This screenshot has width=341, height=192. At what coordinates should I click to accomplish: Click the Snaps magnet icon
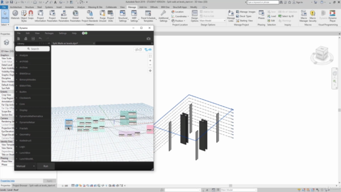(x=31, y=16)
